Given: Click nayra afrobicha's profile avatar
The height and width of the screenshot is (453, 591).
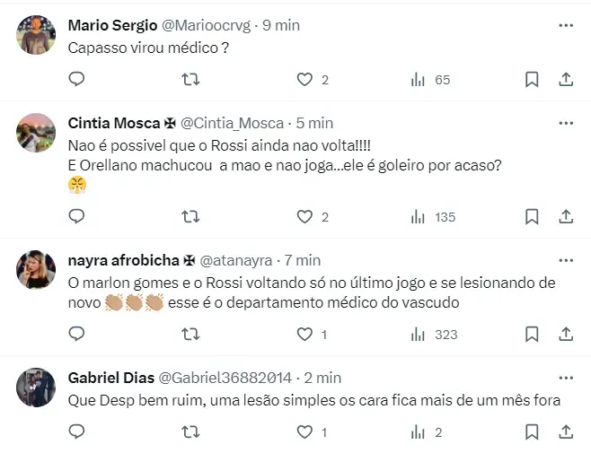Looking at the screenshot, I should click(x=37, y=269).
